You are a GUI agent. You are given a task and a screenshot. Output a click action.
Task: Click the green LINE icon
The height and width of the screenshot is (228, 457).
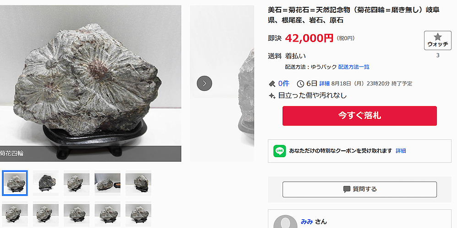pos(279,151)
